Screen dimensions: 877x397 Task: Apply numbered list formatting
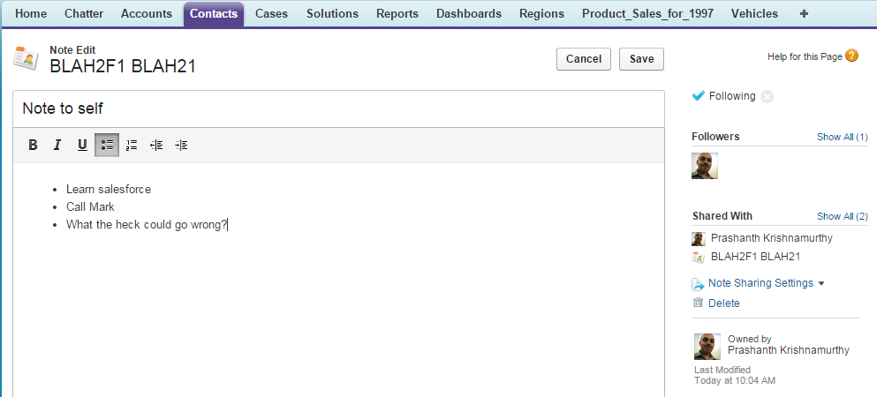(x=132, y=146)
